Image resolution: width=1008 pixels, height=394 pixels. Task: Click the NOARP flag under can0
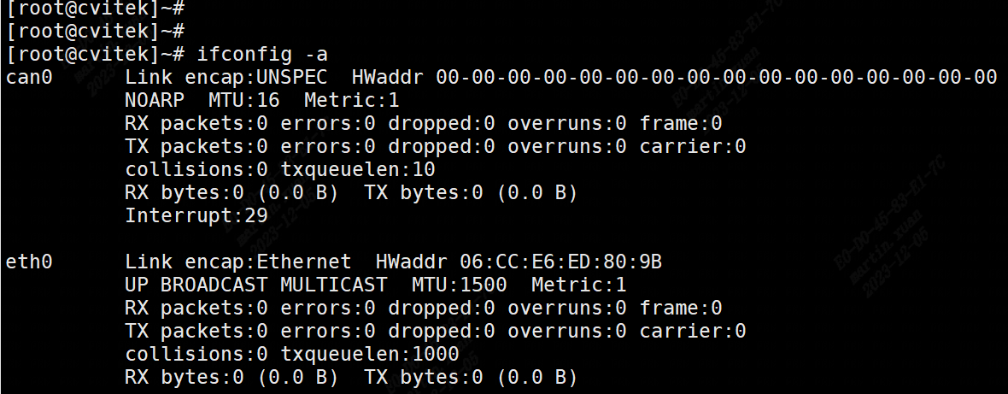[x=154, y=100]
